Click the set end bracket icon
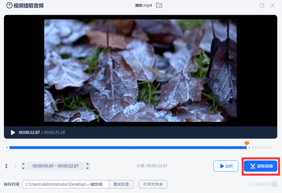Image resolution: width=282 pixels, height=193 pixels. (15, 166)
